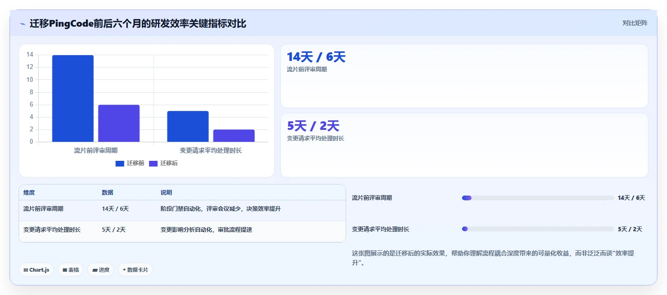Viewport: 667px width, 295px height.
Task: Click the 变更请求平均处理时长 card caption
Action: tap(316, 138)
